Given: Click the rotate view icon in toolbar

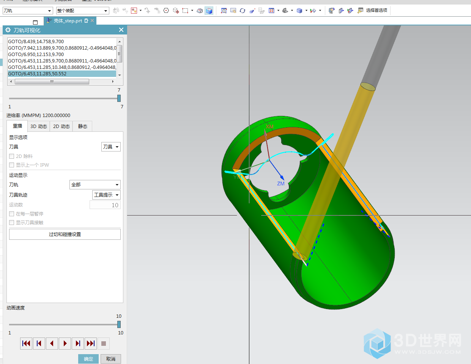Looking at the screenshot, I should (243, 11).
